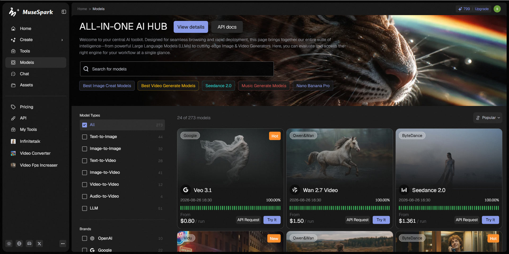This screenshot has width=509, height=254.
Task: Click Home breadcrumb link
Action: (x=82, y=9)
